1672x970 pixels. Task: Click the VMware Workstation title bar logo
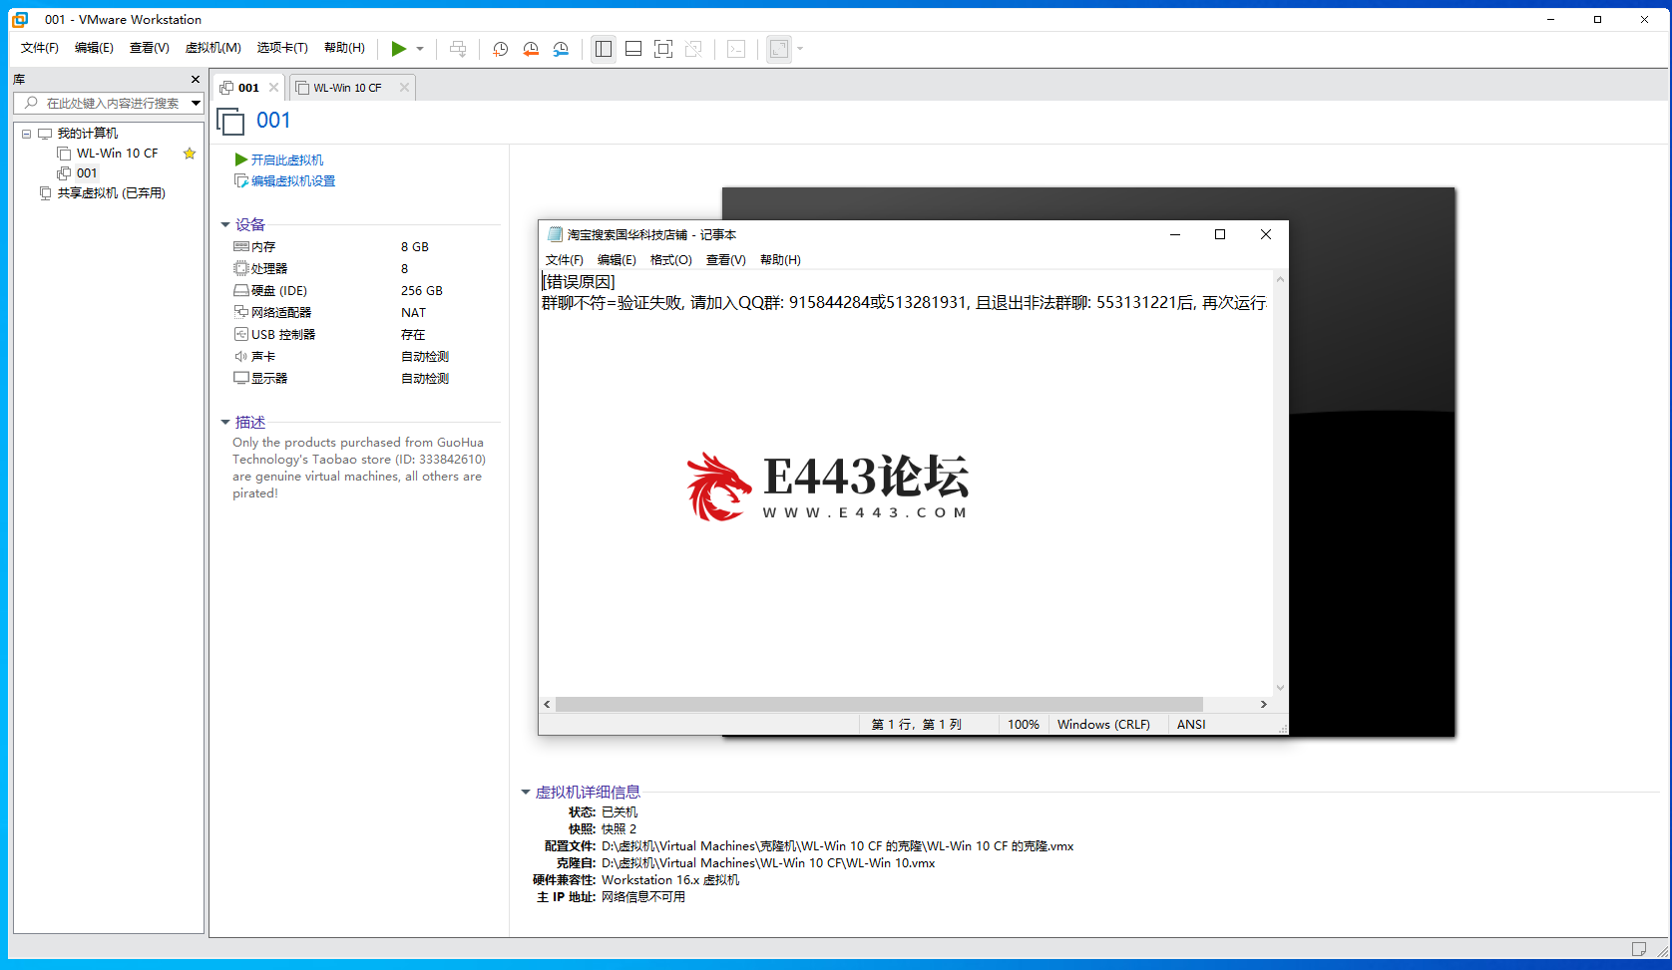point(20,19)
